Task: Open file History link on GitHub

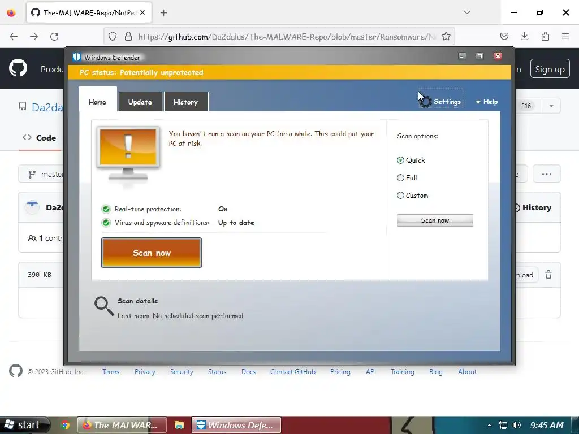Action: click(533, 208)
